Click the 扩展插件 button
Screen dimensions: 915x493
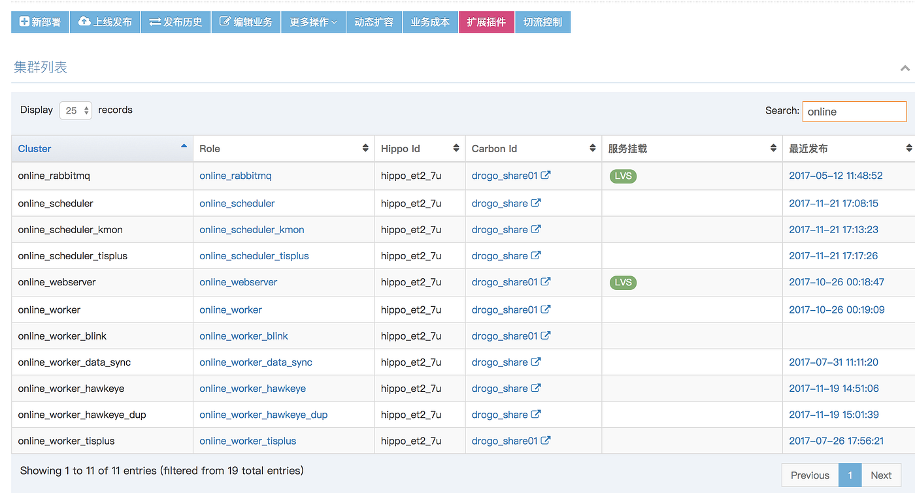(486, 22)
